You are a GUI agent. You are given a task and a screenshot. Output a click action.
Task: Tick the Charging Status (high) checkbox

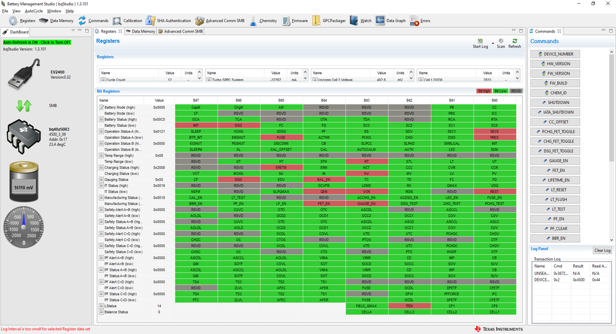(x=101, y=168)
